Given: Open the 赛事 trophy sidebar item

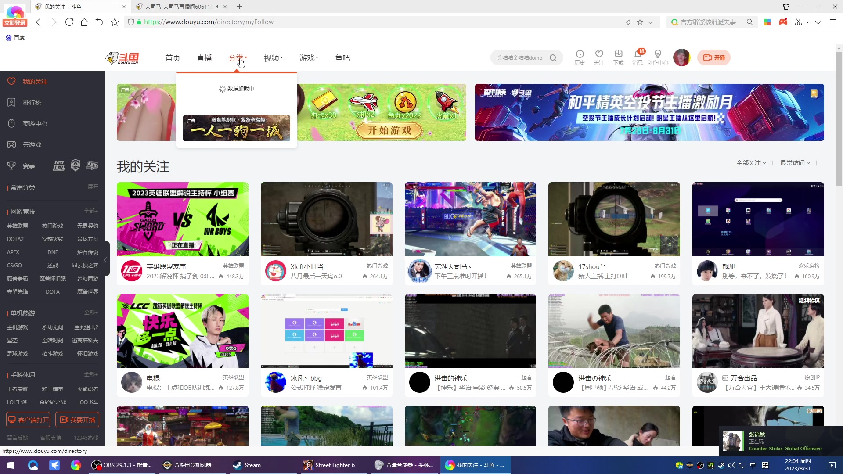Looking at the screenshot, I should pos(22,166).
